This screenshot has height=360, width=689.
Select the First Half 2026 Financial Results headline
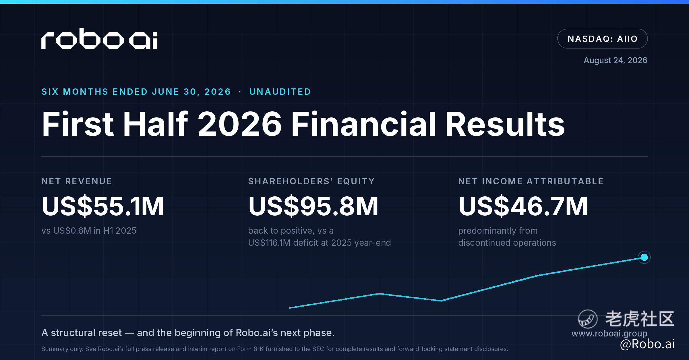[303, 124]
